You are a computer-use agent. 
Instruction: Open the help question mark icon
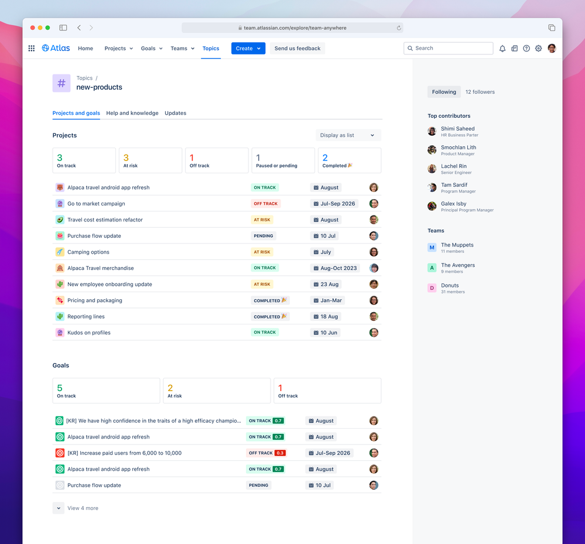coord(526,48)
